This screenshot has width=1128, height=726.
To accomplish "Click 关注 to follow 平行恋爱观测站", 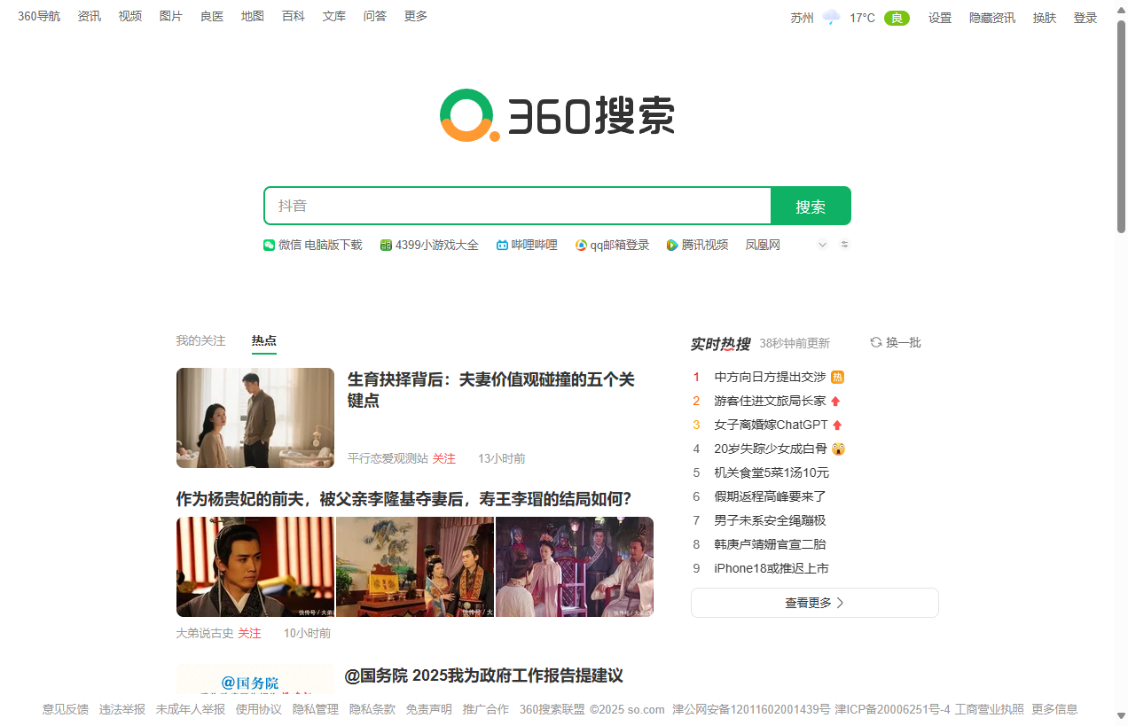I will [443, 458].
